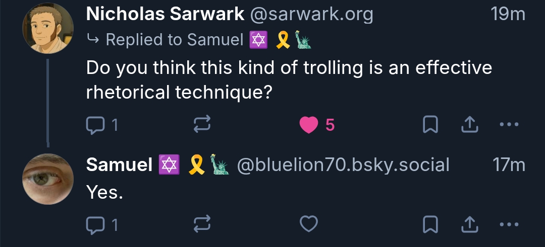Open the Nicholas Sarwark display name link

tap(165, 15)
